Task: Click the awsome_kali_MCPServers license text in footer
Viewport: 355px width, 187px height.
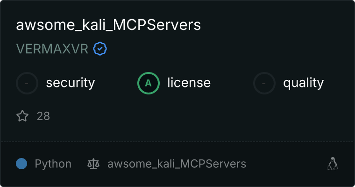Action: [177, 164]
